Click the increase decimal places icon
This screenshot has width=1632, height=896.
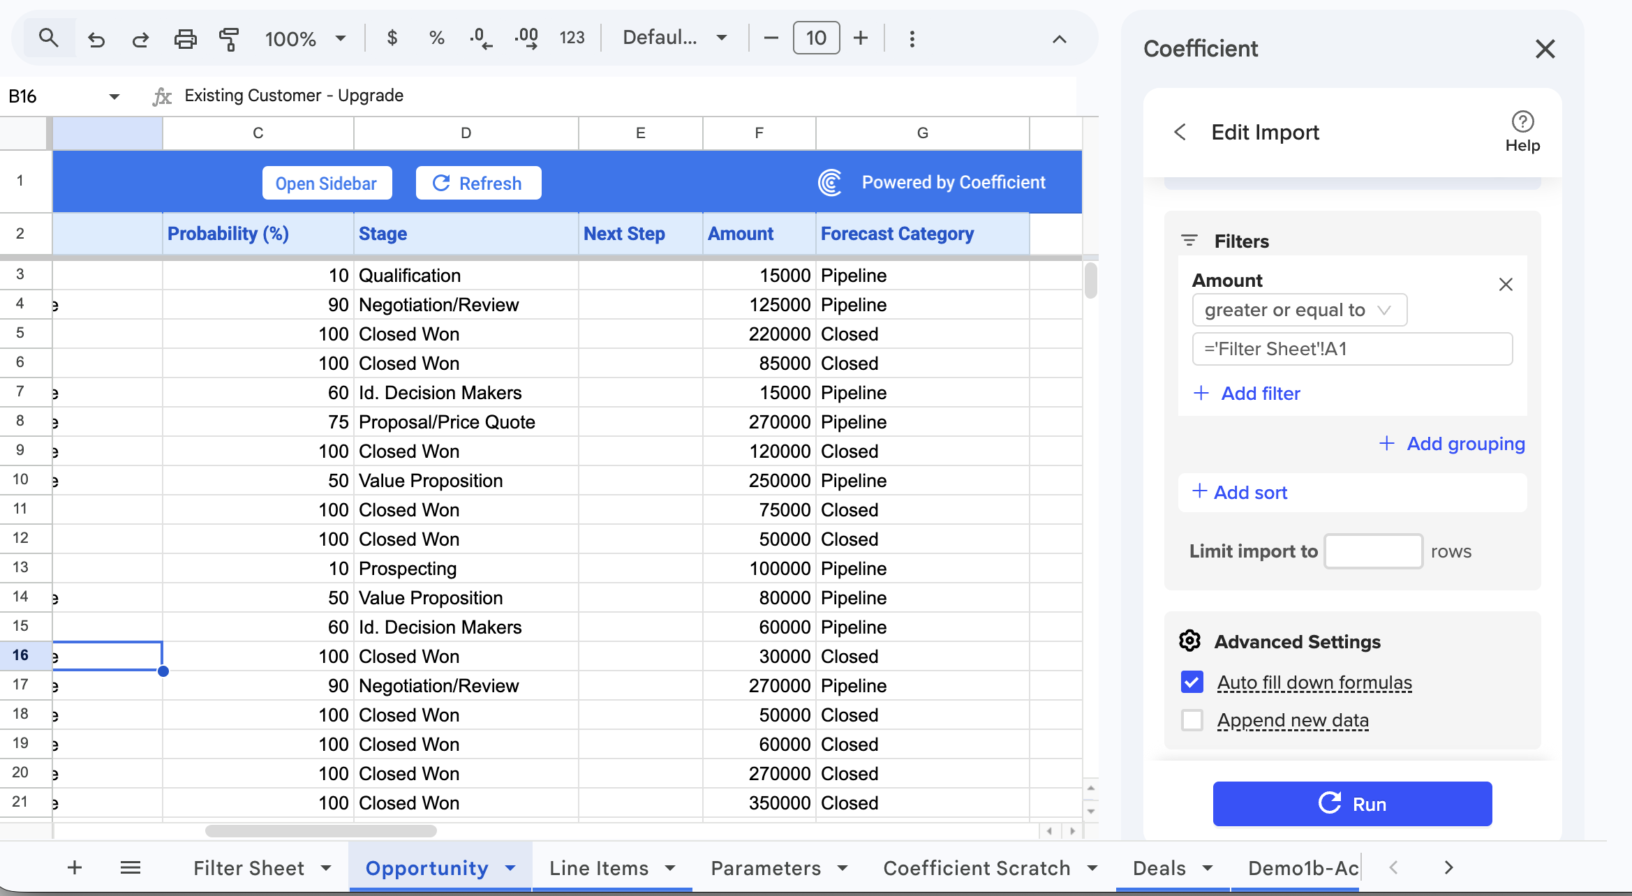coord(526,38)
